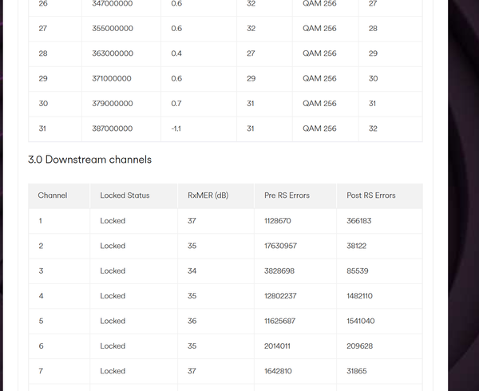Click the Pre RS Errors column header
The width and height of the screenshot is (479, 391).
(x=287, y=195)
